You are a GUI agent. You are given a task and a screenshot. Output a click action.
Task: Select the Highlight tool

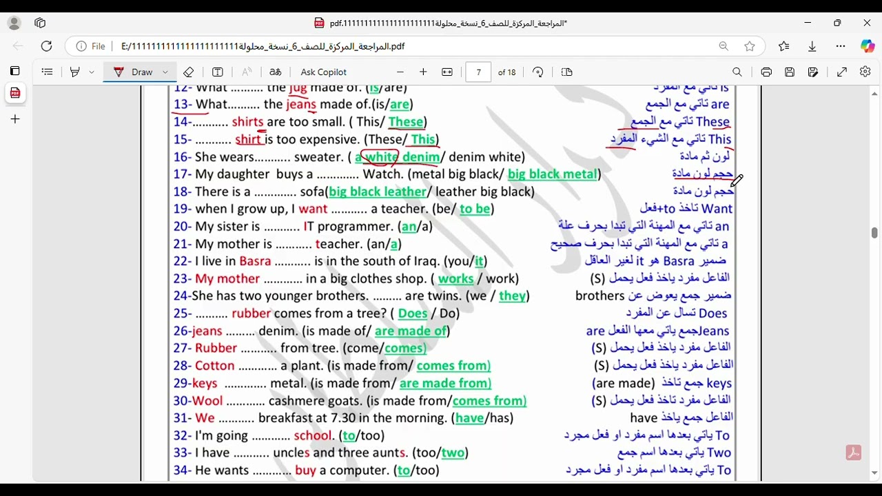click(x=75, y=72)
